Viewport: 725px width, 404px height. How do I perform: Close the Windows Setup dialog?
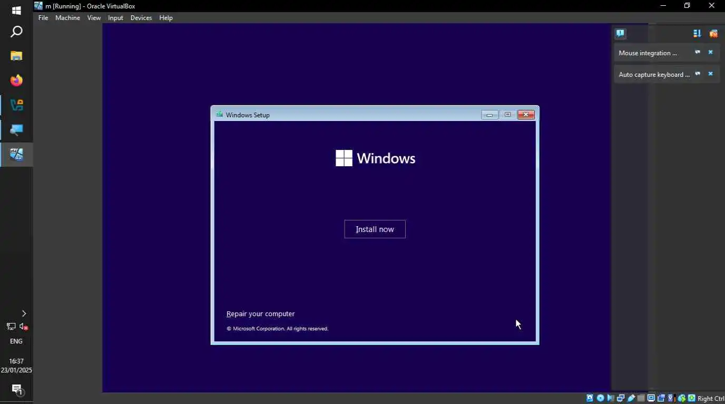[526, 115]
